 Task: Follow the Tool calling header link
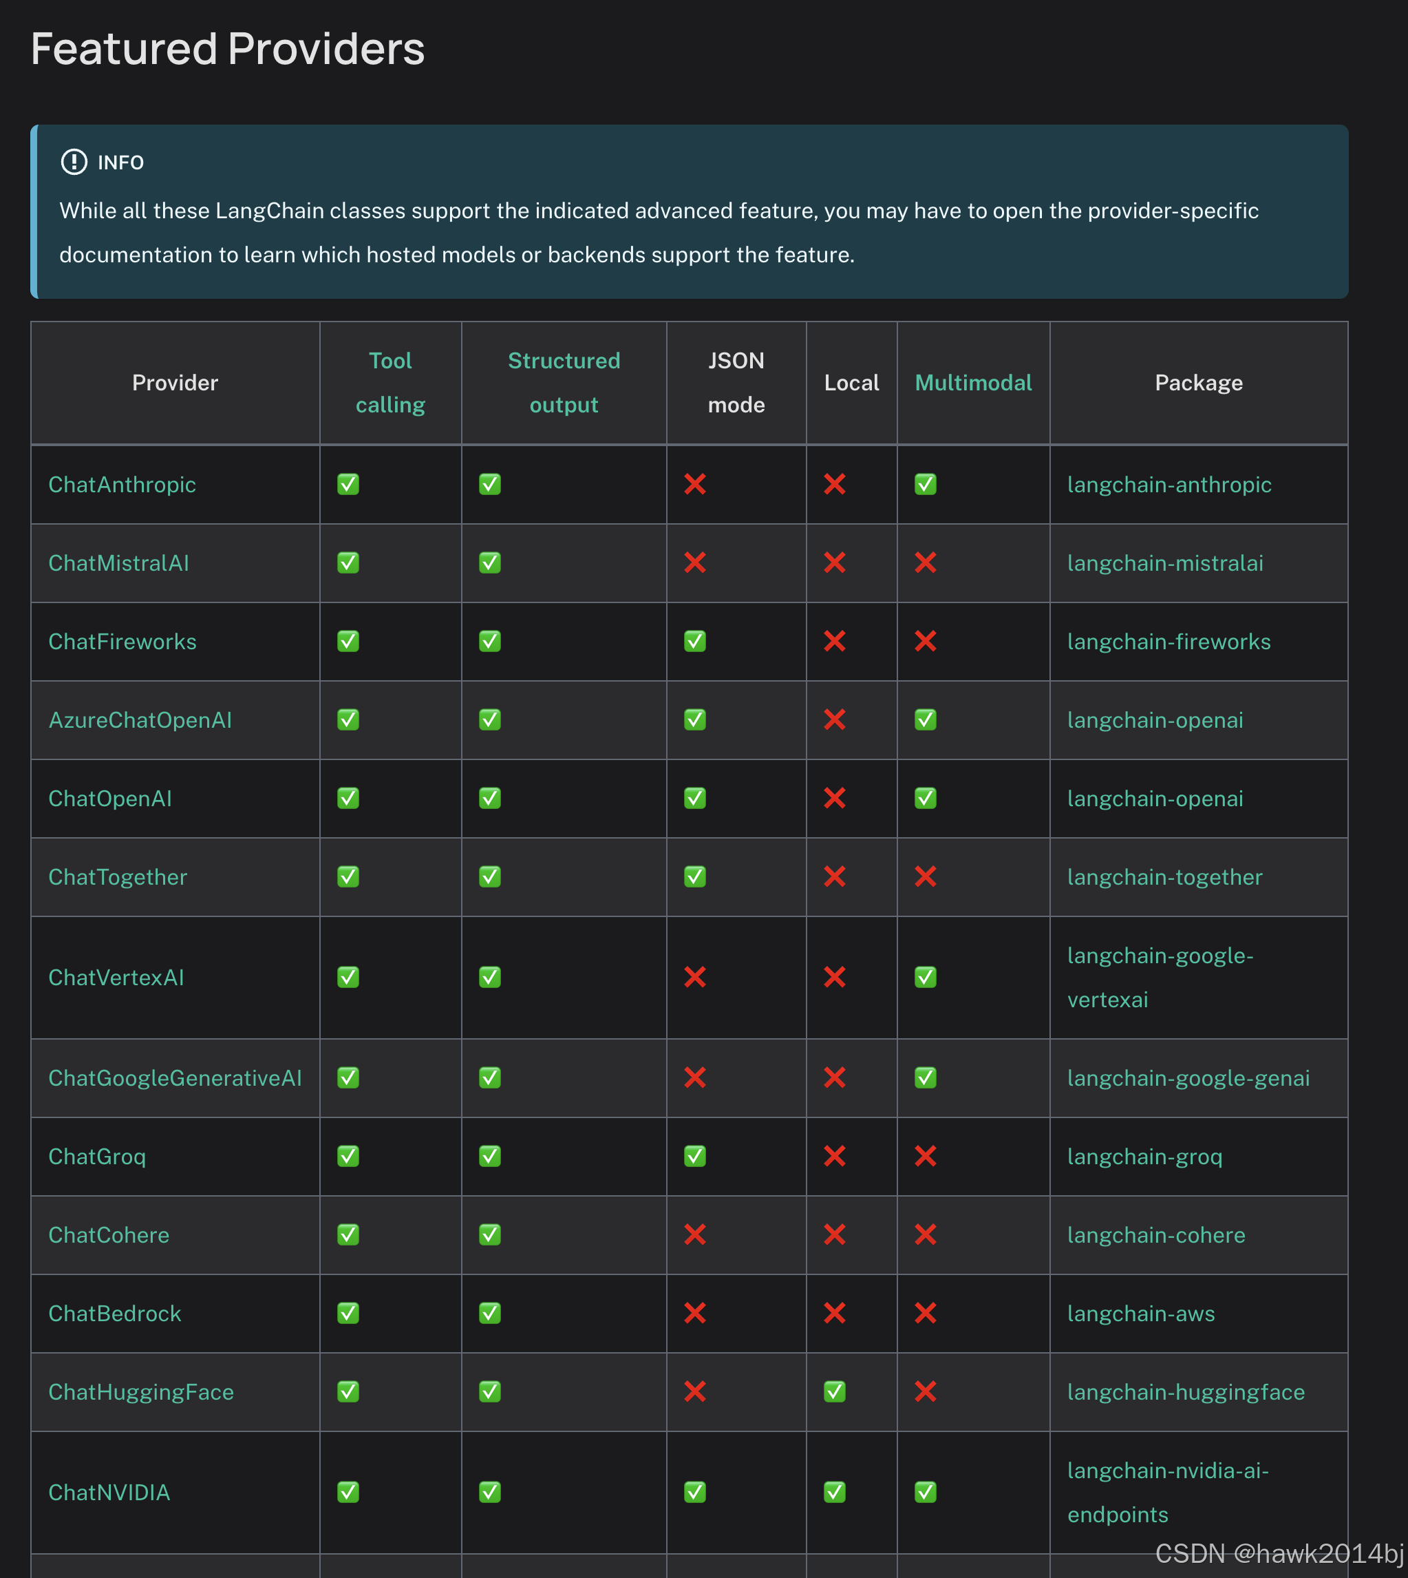coord(391,382)
